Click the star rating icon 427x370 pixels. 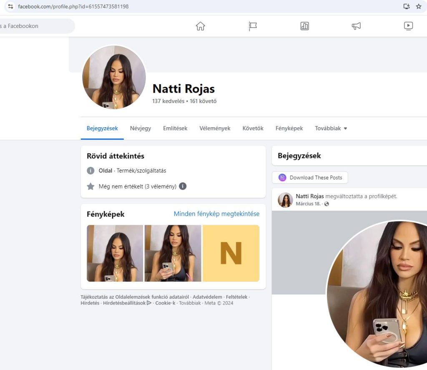coord(90,186)
